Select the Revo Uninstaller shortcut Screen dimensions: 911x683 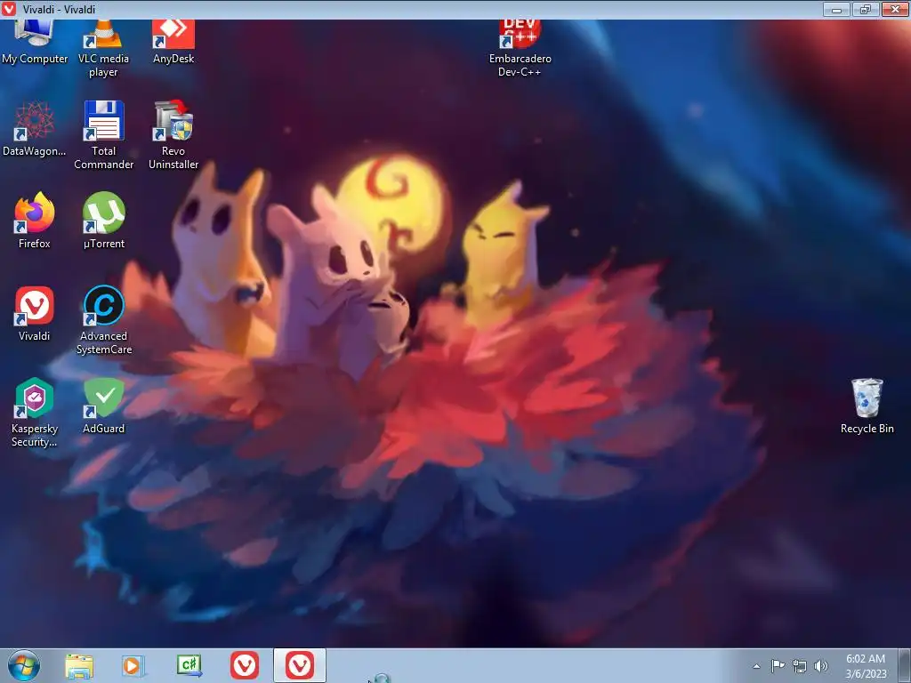click(173, 135)
